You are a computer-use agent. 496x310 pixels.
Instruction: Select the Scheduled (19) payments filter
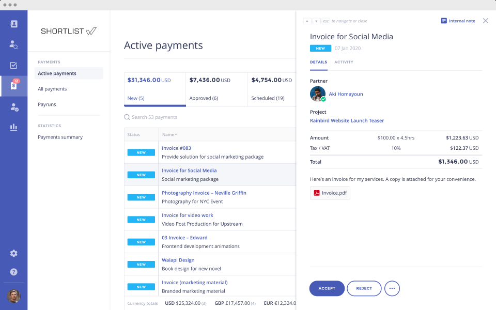[x=268, y=98]
